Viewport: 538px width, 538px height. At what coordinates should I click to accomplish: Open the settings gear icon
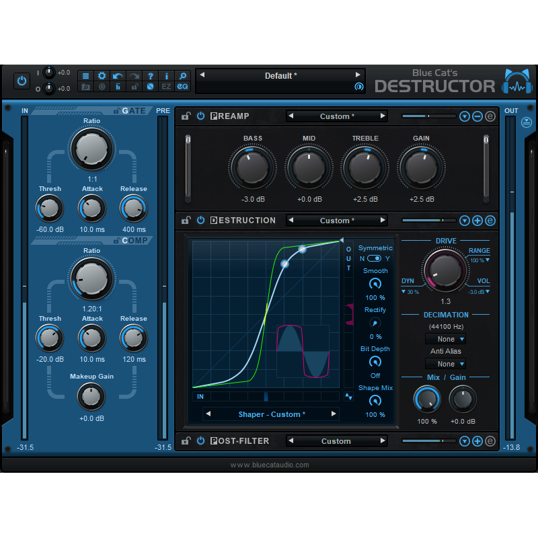click(x=102, y=75)
